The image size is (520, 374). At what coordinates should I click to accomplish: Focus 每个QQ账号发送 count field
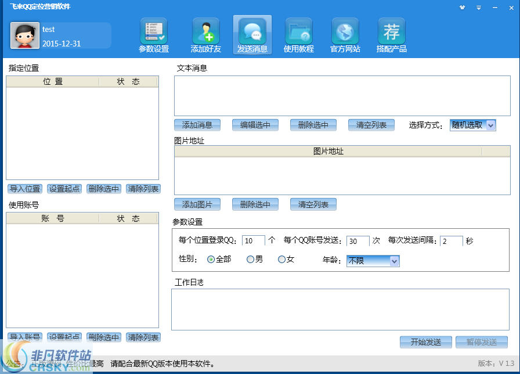358,241
